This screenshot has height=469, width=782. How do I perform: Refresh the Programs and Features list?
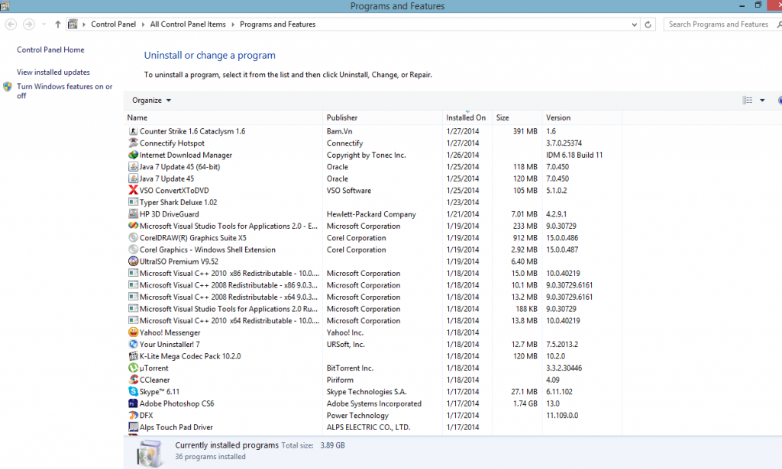coord(648,24)
